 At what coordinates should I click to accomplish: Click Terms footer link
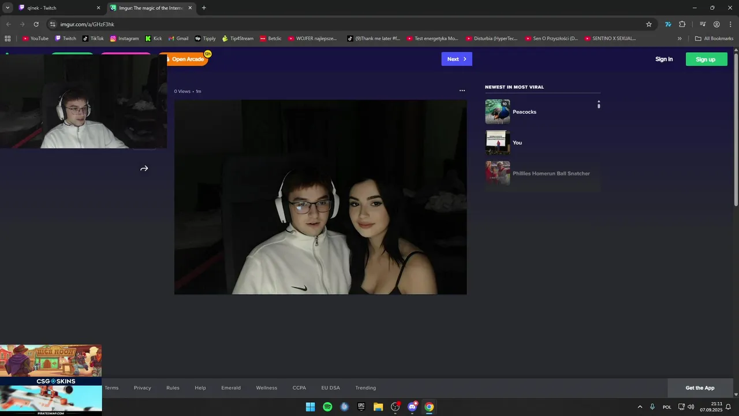point(111,388)
